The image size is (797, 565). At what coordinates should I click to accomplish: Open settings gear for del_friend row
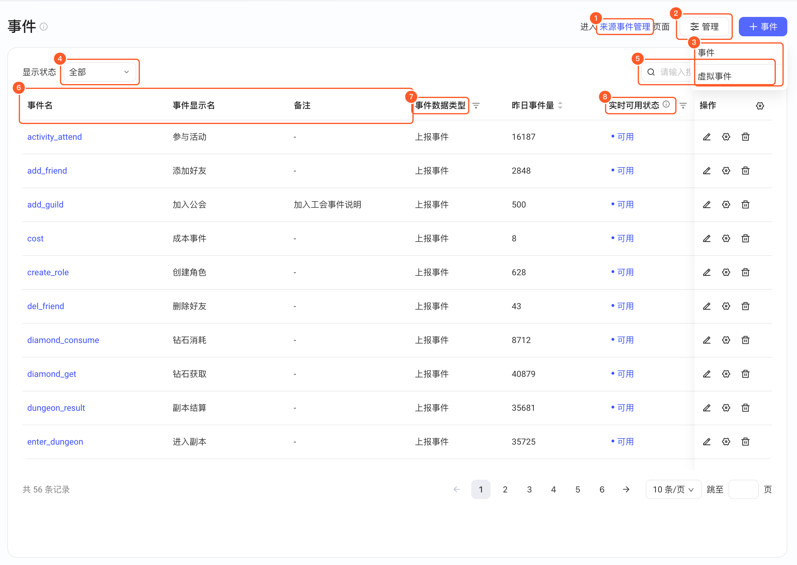(726, 306)
